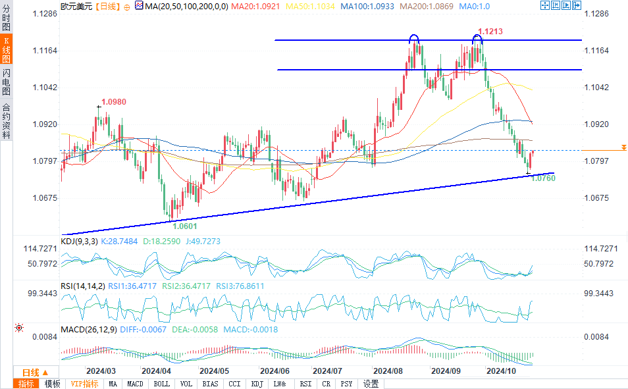Click the red sun marker icon near MACD

click(x=19, y=328)
